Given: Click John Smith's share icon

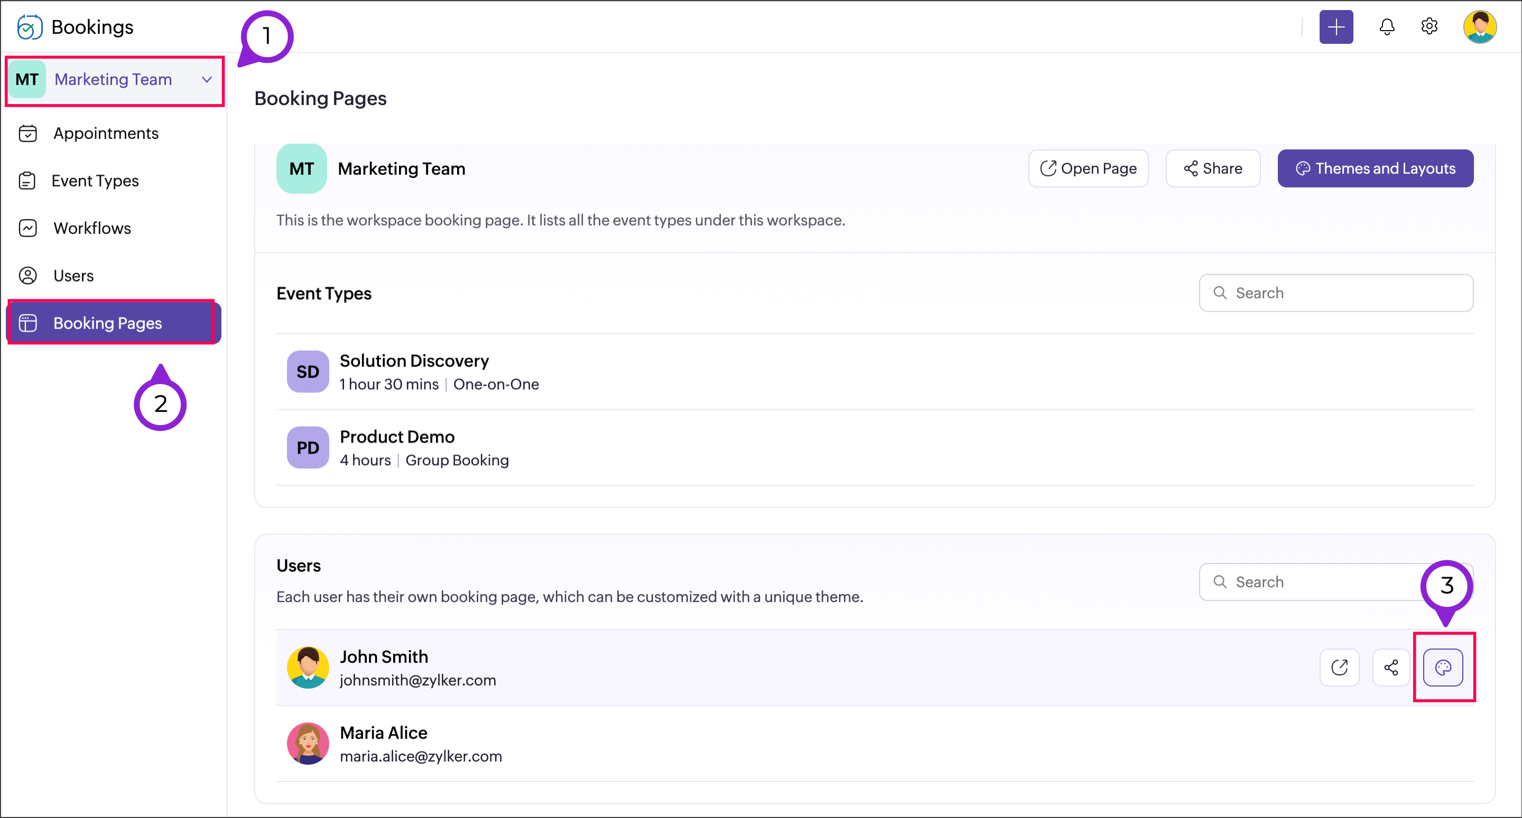Looking at the screenshot, I should pyautogui.click(x=1391, y=667).
